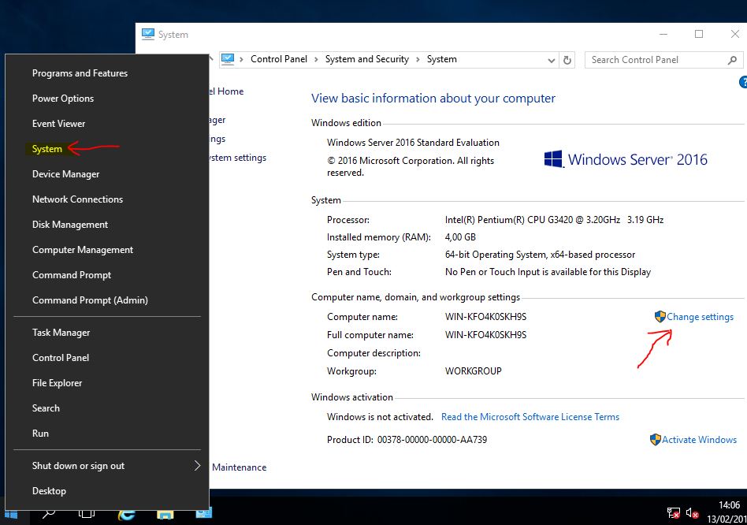Go to Control Panel breadcrumb
Image resolution: width=747 pixels, height=525 pixels.
tap(279, 59)
